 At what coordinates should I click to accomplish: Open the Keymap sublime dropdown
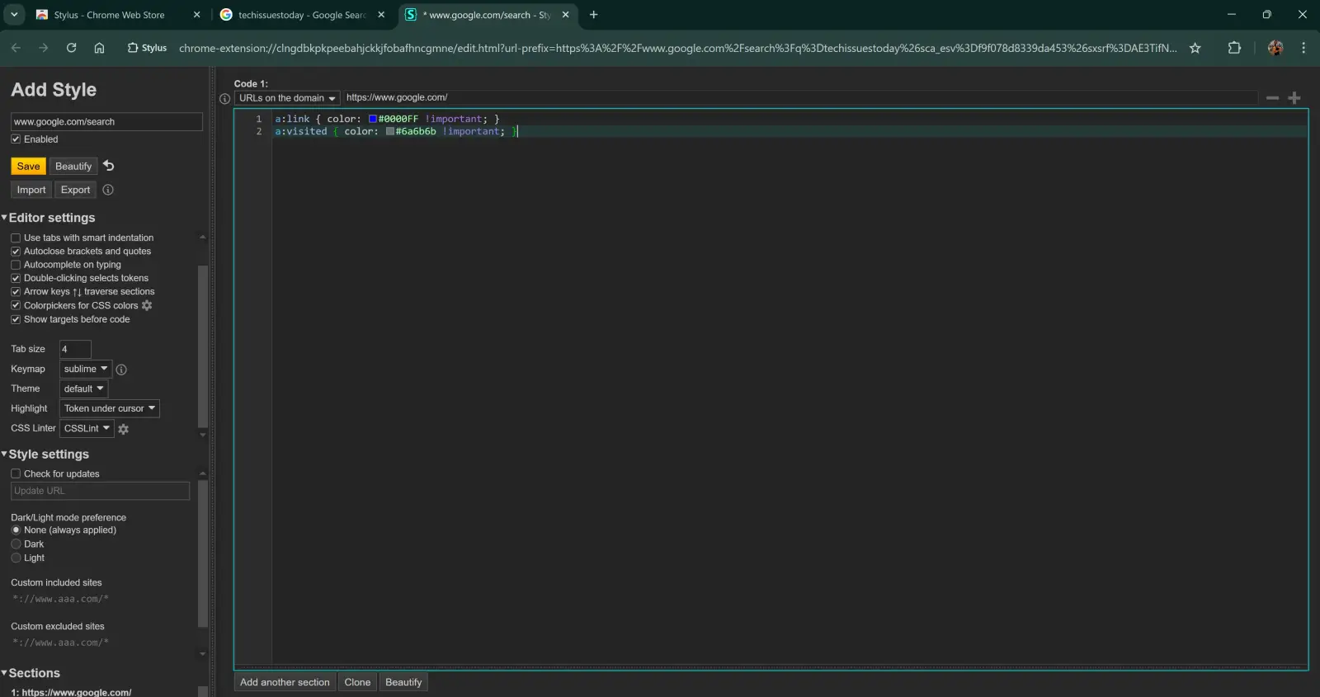pyautogui.click(x=86, y=369)
